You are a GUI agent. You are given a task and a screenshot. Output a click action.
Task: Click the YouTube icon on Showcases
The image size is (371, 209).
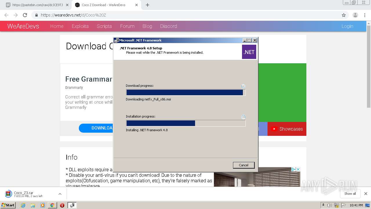(274, 129)
